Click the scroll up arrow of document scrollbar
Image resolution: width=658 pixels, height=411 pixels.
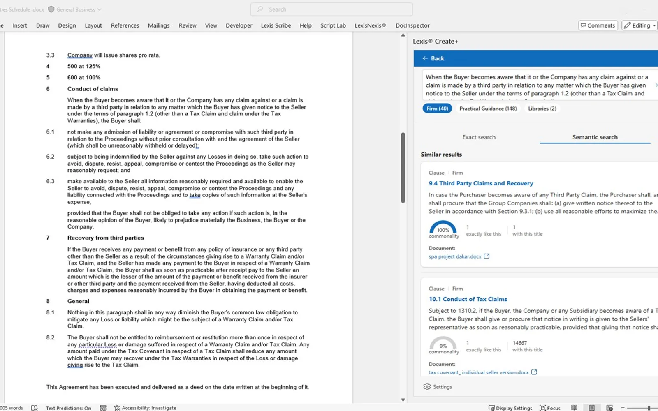click(403, 35)
